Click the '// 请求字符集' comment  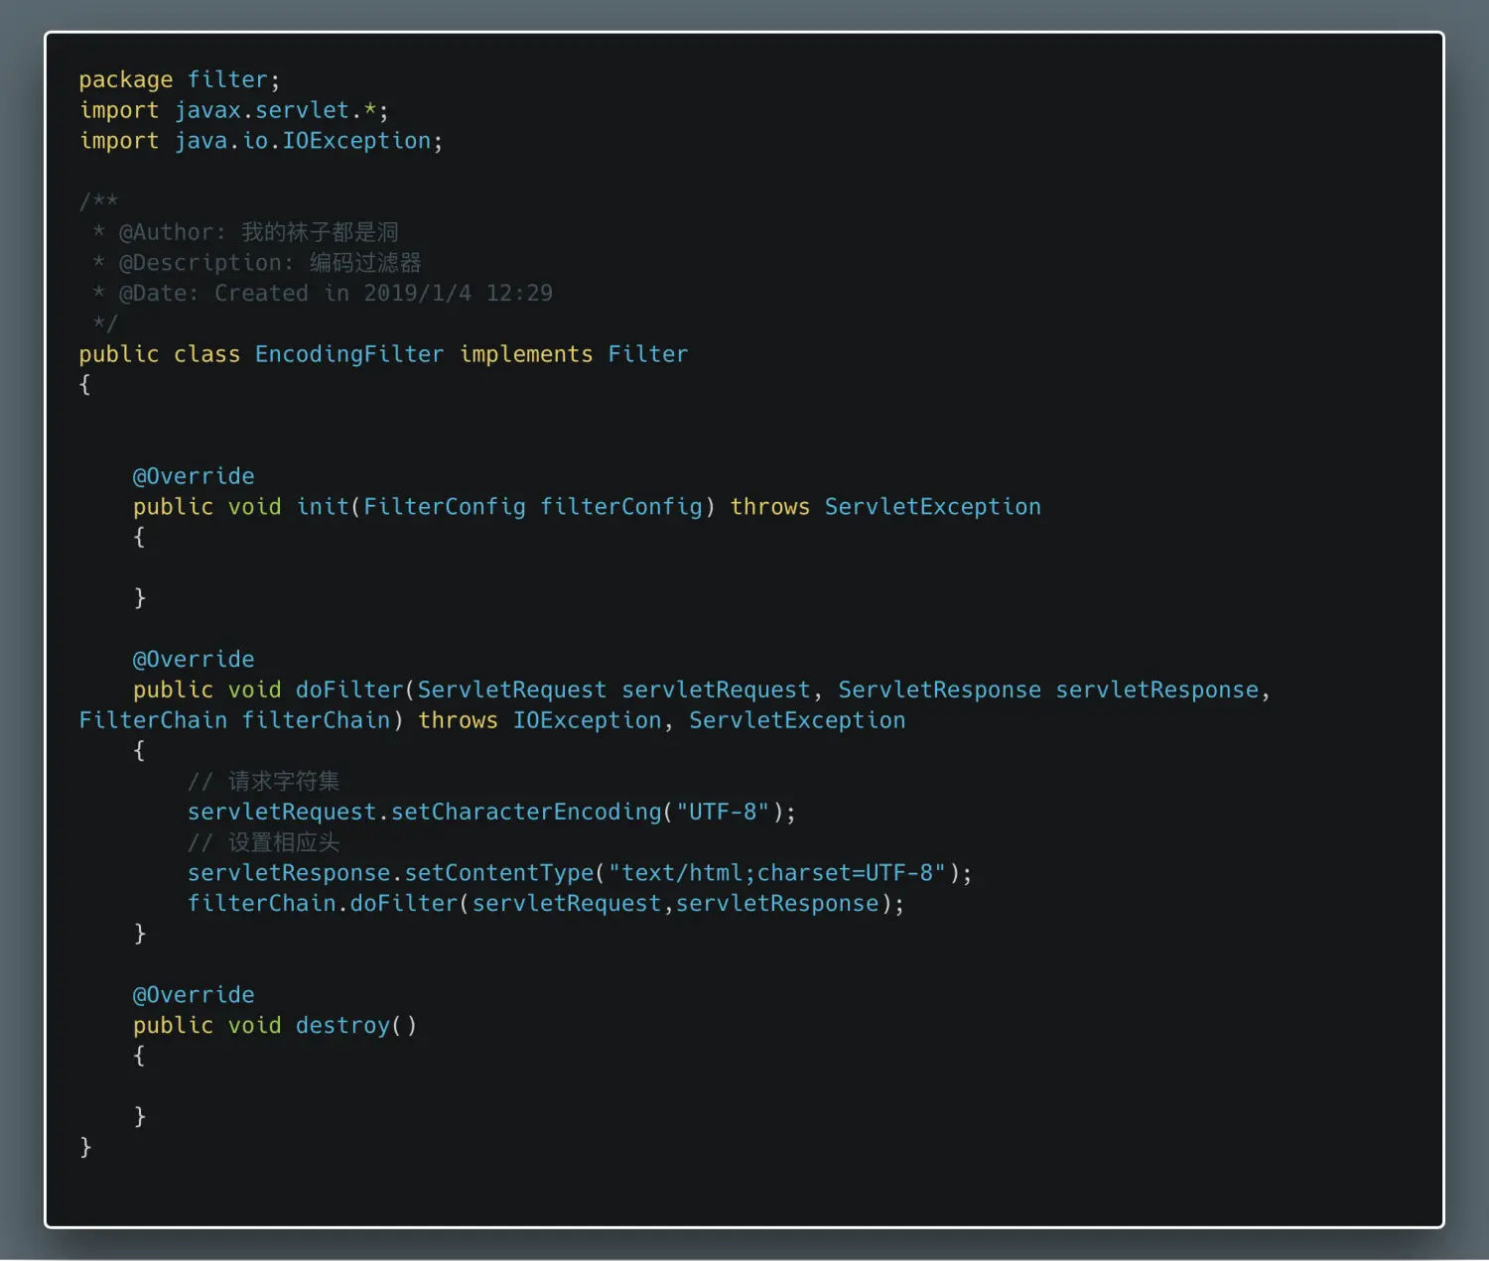coord(264,782)
